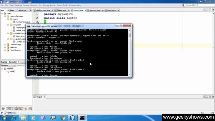Switch to the Files panel tab
Image resolution: width=215 pixels, height=121 pixels.
pos(12,10)
